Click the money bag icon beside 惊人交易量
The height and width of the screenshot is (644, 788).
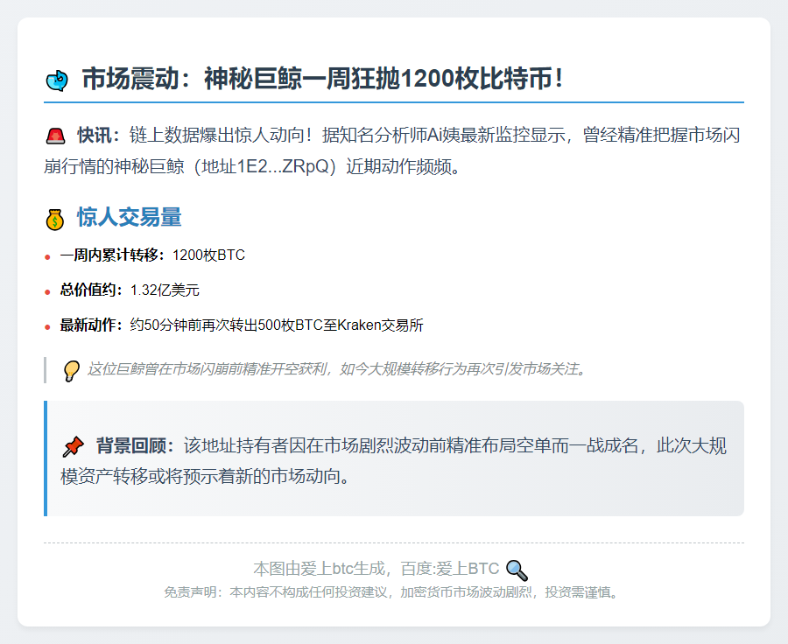[55, 219]
